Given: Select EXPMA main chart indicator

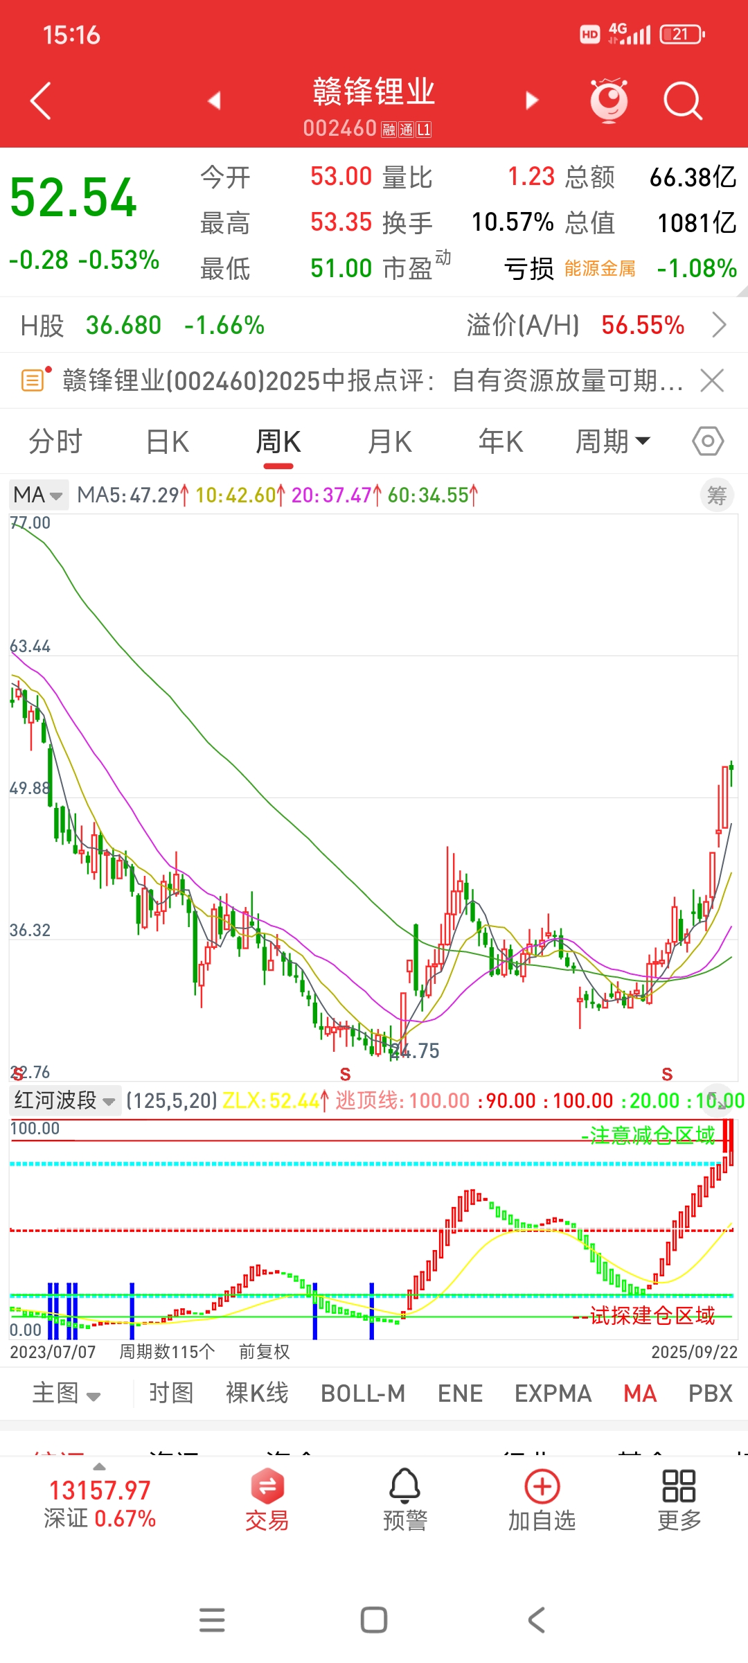Looking at the screenshot, I should [553, 1393].
